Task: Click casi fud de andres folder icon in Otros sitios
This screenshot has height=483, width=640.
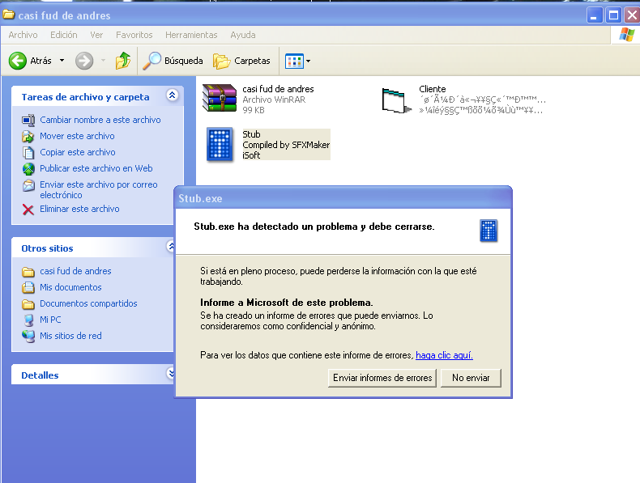Action: pyautogui.click(x=28, y=272)
